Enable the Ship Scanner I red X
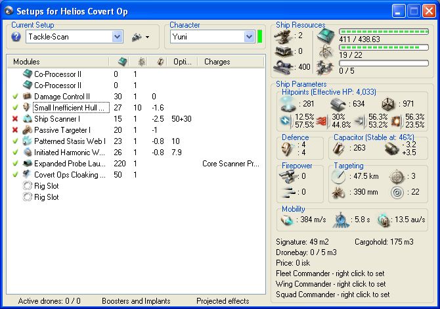 click(15, 119)
